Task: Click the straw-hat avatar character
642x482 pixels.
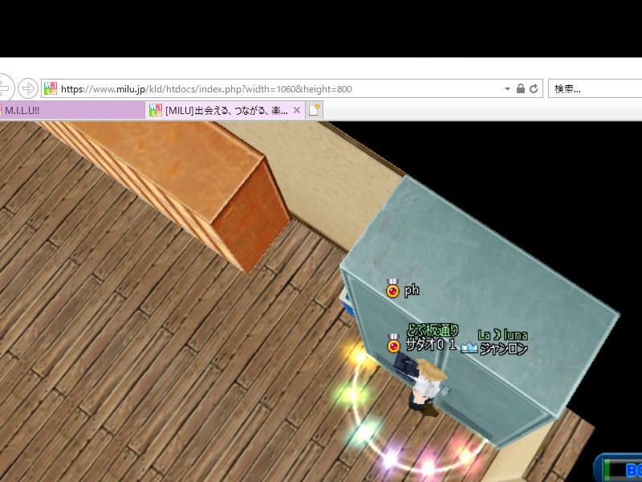Action: (426, 386)
